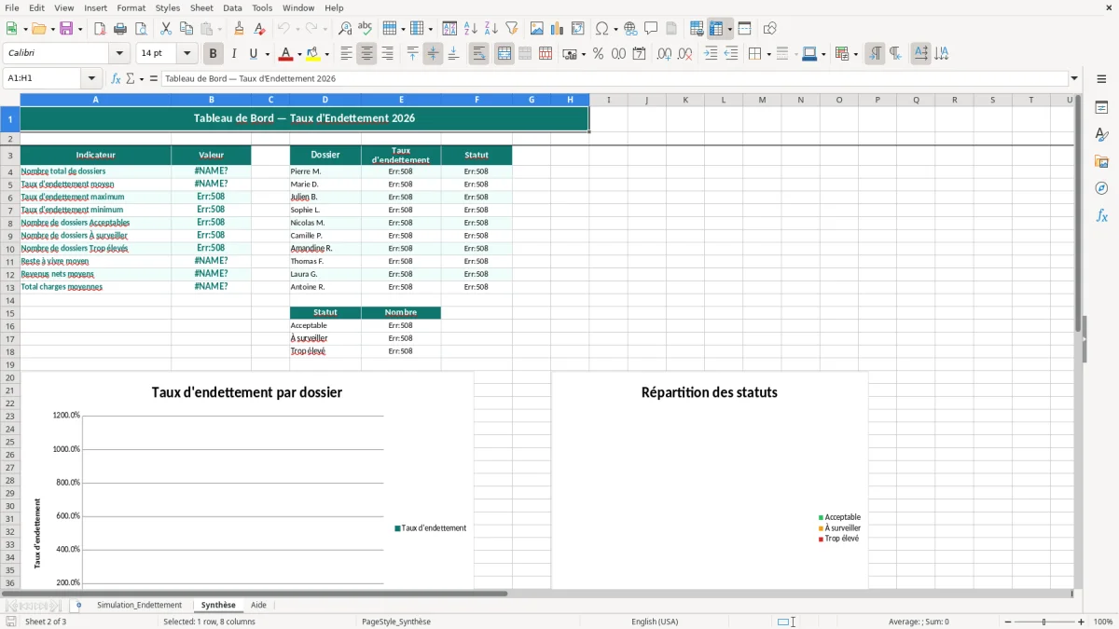Toggle Wrap Text
This screenshot has width=1119, height=629.
(479, 54)
